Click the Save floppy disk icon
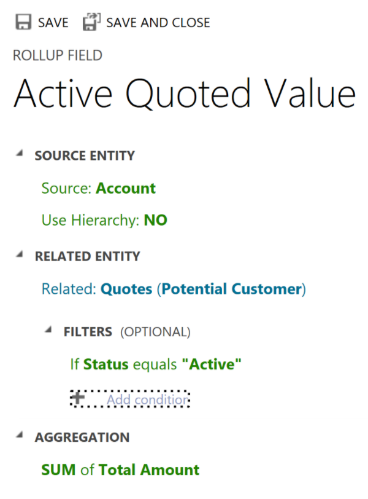The width and height of the screenshot is (368, 499). point(23,23)
